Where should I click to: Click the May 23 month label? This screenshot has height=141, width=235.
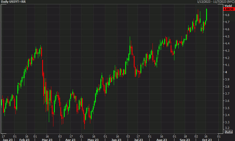(x=92, y=139)
